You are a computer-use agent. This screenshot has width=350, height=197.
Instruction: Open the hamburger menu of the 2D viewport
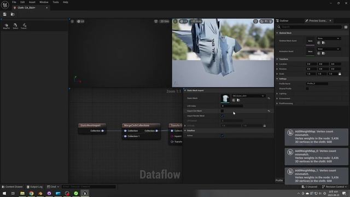pos(72,21)
